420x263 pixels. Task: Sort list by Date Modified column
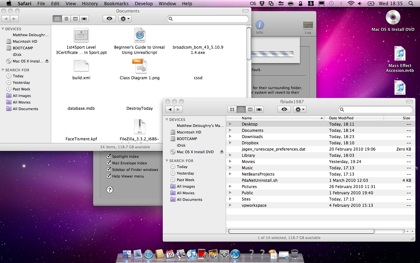coord(341,118)
